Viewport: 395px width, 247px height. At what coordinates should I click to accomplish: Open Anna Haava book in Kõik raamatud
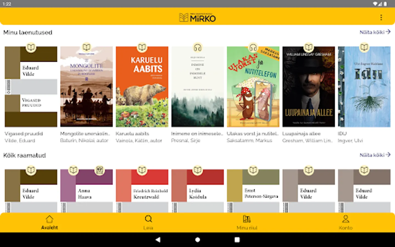pyautogui.click(x=86, y=191)
